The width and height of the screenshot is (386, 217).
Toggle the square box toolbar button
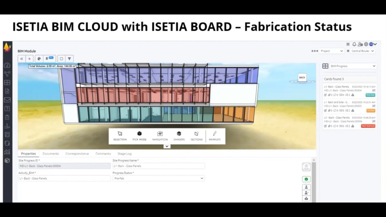click(x=61, y=59)
